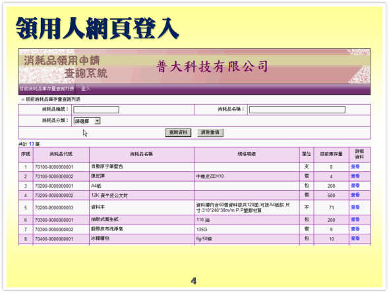Click the 目前庫存量 column header
Screen dimensions: 389x293
tap(331, 154)
